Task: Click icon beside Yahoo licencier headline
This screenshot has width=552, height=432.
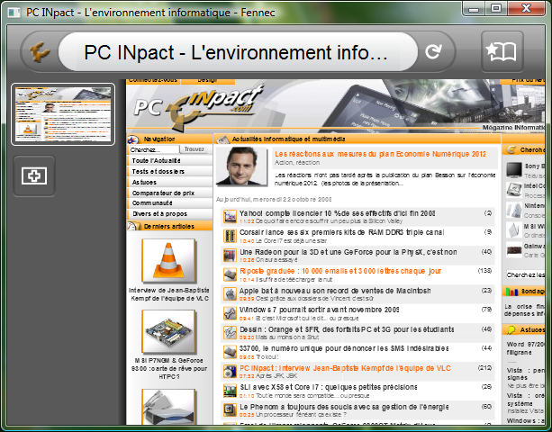Action: 230,217
